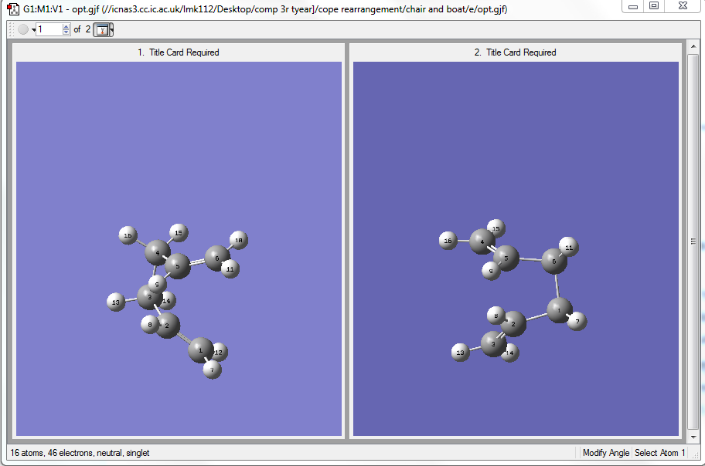Select the '1. Title Card Required' model header
705x466 pixels.
point(179,52)
